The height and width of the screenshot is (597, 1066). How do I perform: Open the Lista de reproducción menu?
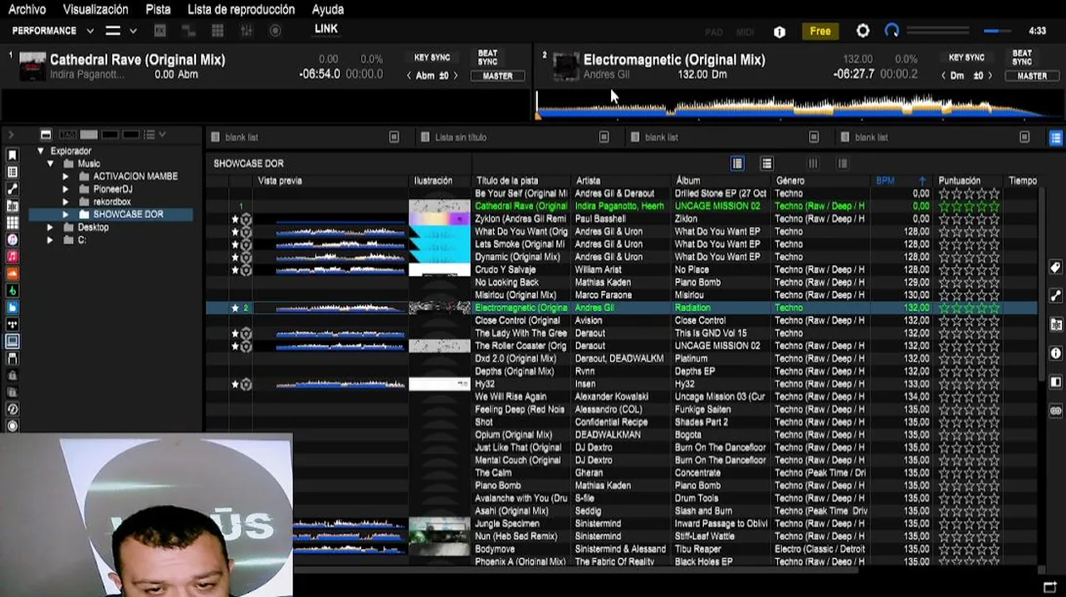[x=241, y=9]
